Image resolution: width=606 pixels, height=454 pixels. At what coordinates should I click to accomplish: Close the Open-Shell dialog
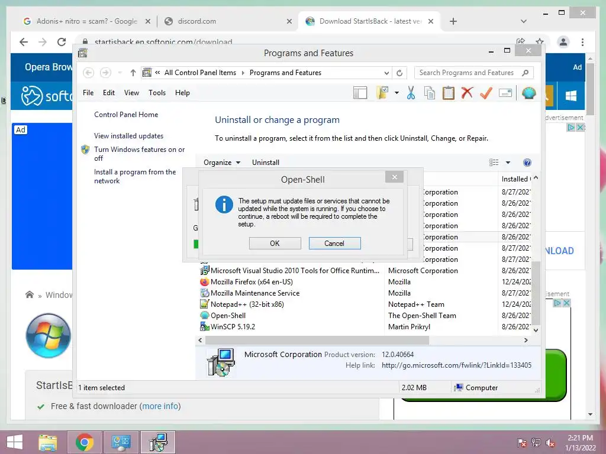[x=394, y=177]
